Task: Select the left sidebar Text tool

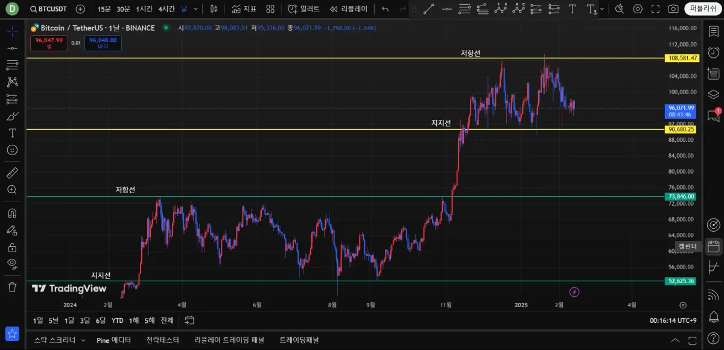Action: pos(12,133)
